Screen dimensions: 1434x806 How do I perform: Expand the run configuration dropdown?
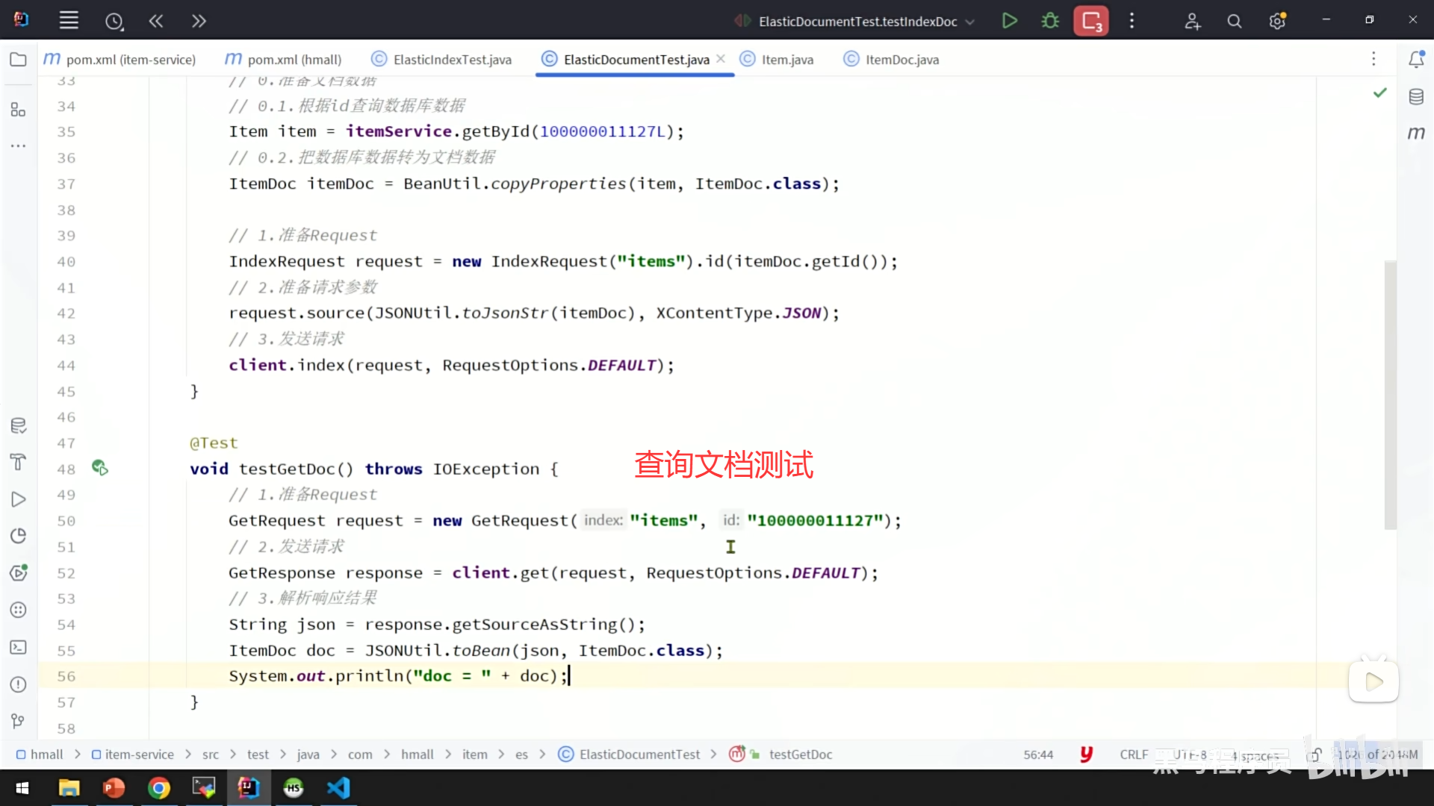[x=970, y=22]
